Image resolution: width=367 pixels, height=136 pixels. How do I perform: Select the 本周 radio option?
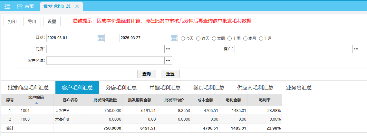tap(214, 38)
